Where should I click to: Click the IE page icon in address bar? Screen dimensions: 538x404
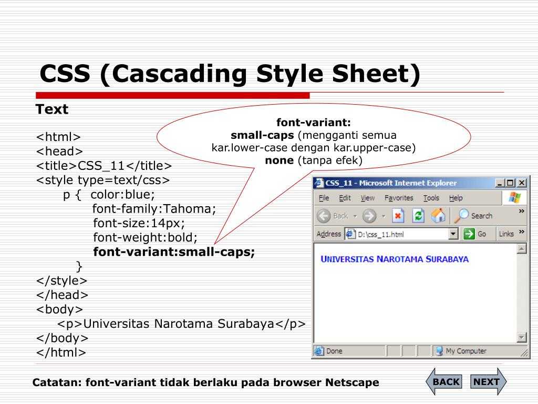tap(350, 234)
